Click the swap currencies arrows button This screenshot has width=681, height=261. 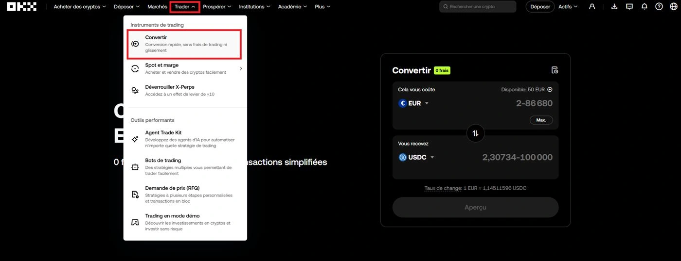[476, 133]
